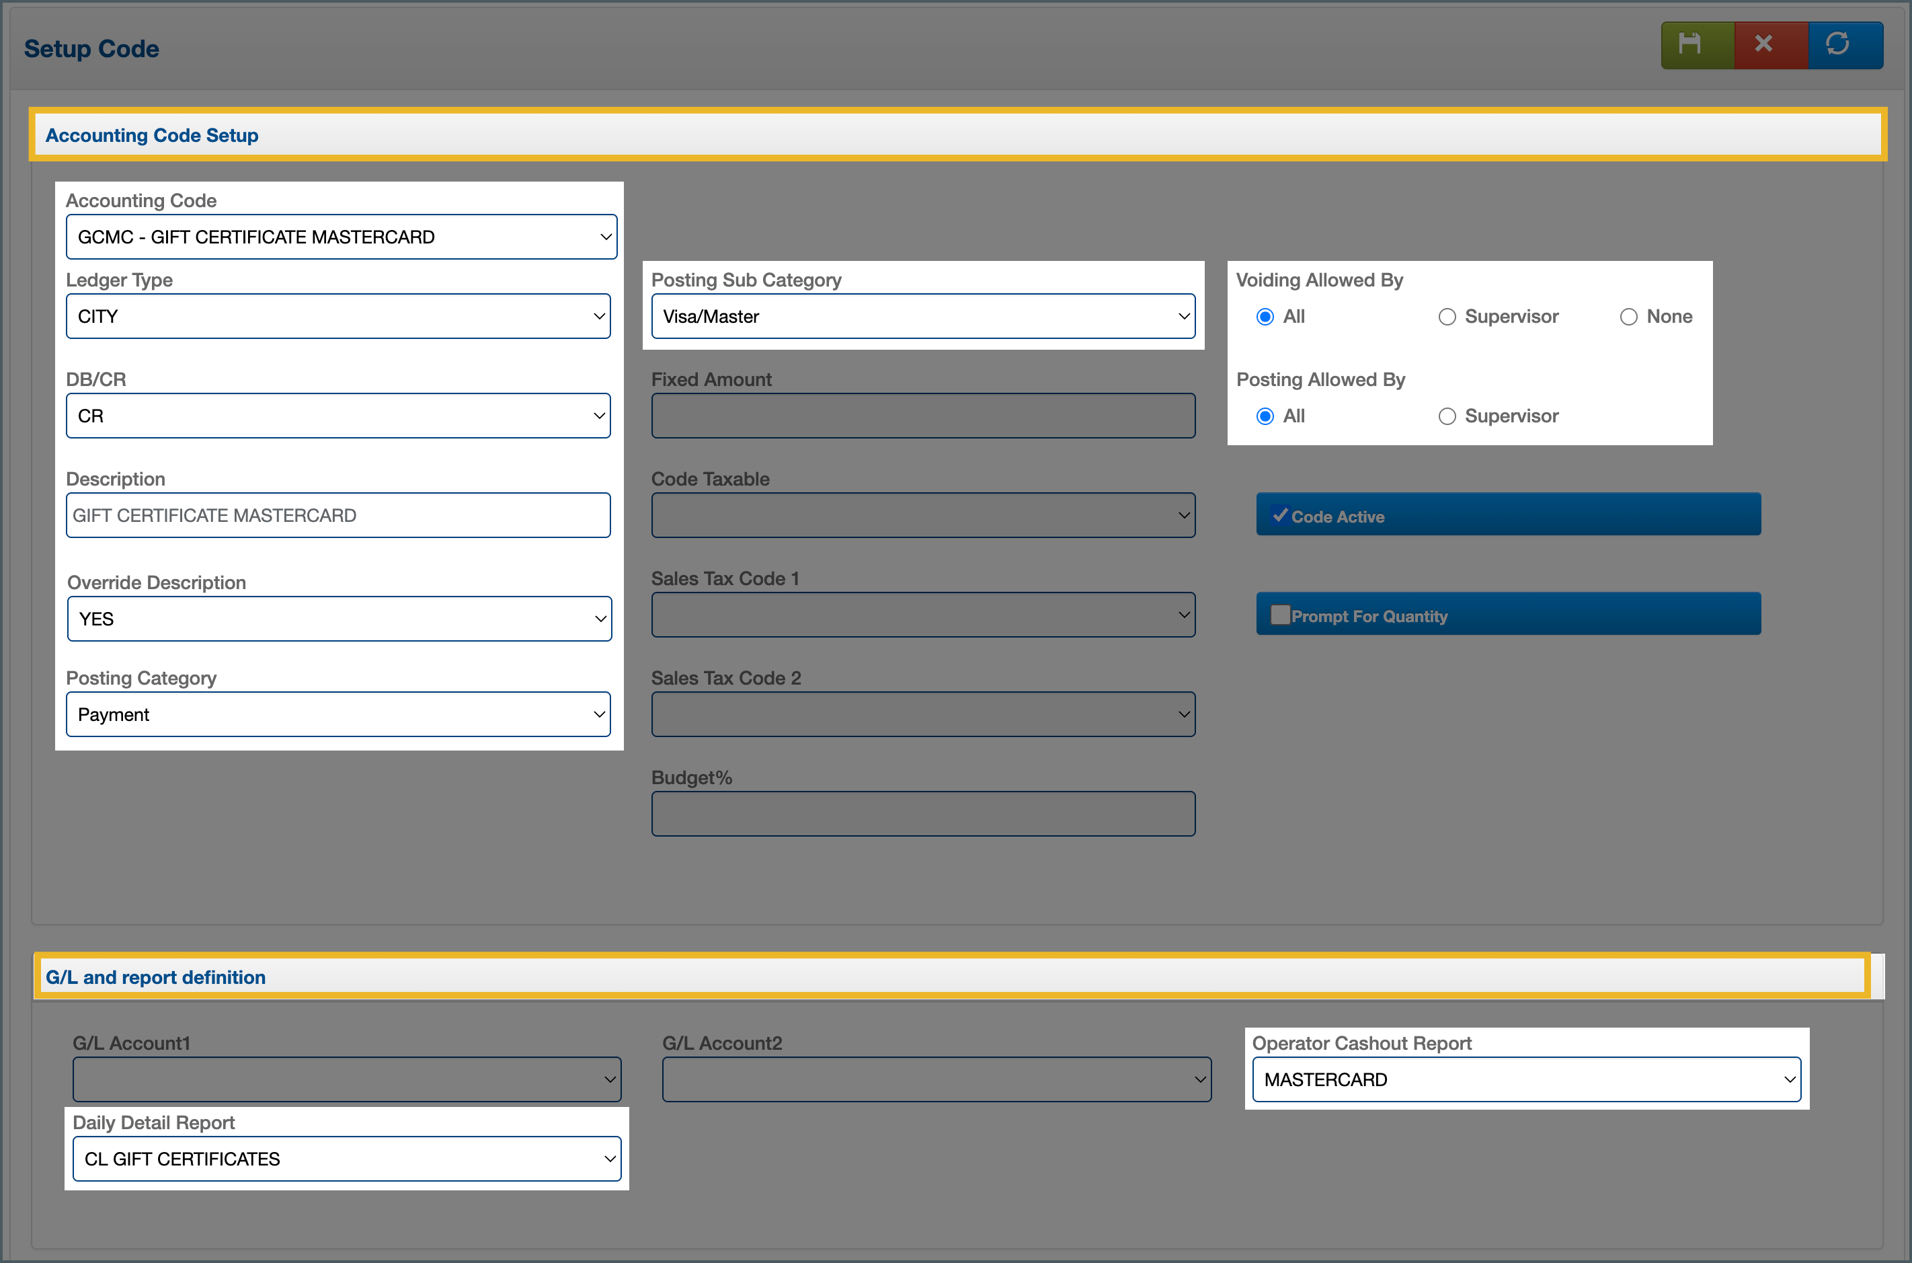Select Supervisor under Posting Allowed By
1912x1263 pixels.
click(1447, 416)
